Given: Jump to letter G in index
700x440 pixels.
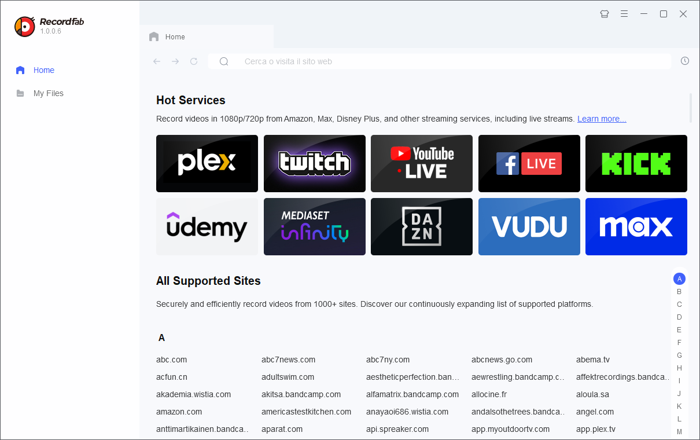Looking at the screenshot, I should pos(679,355).
